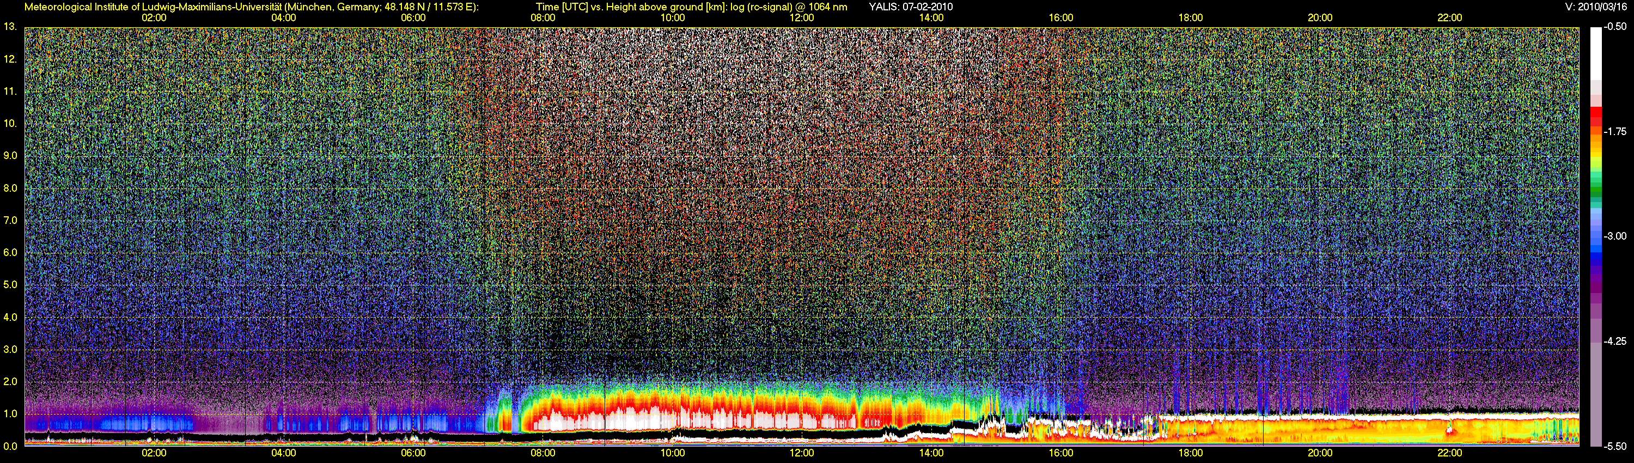Click the 08:00 label on bottom time axis

(x=543, y=453)
